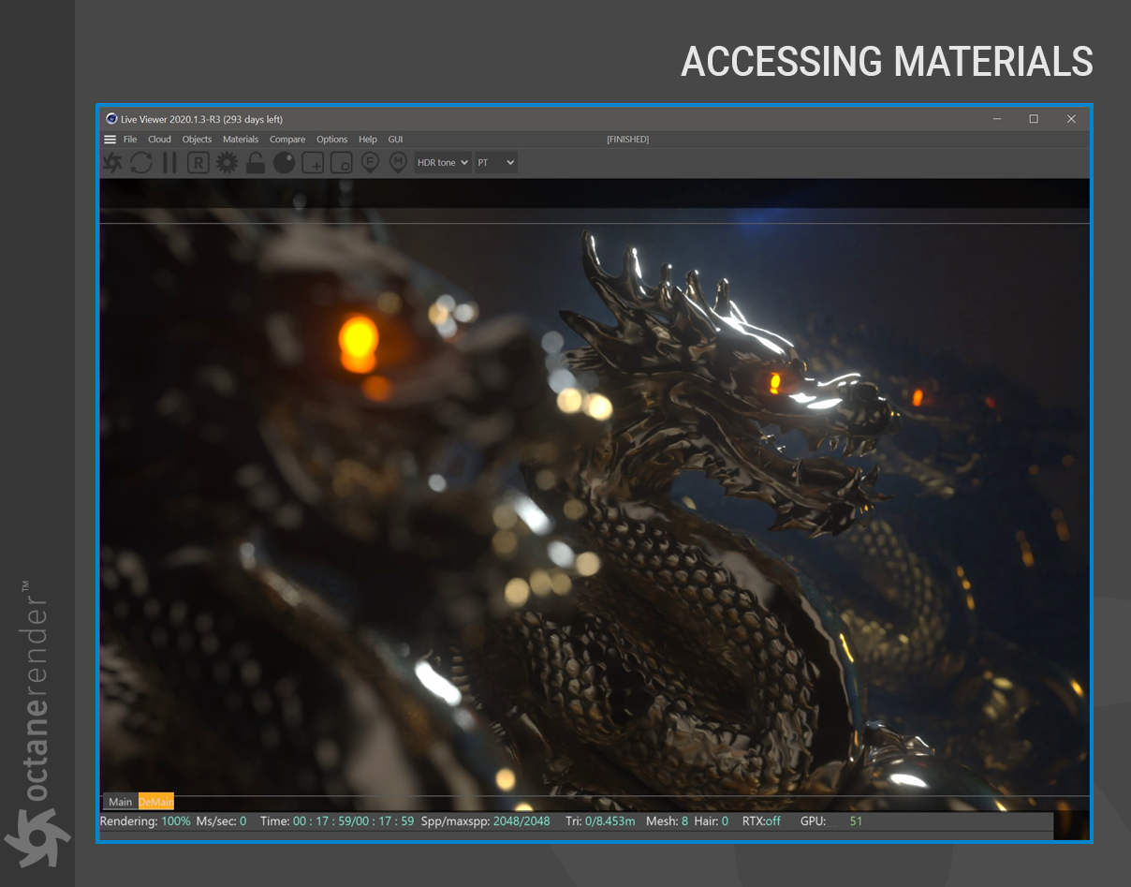Open the Objects menu
The width and height of the screenshot is (1131, 887).
tap(197, 140)
